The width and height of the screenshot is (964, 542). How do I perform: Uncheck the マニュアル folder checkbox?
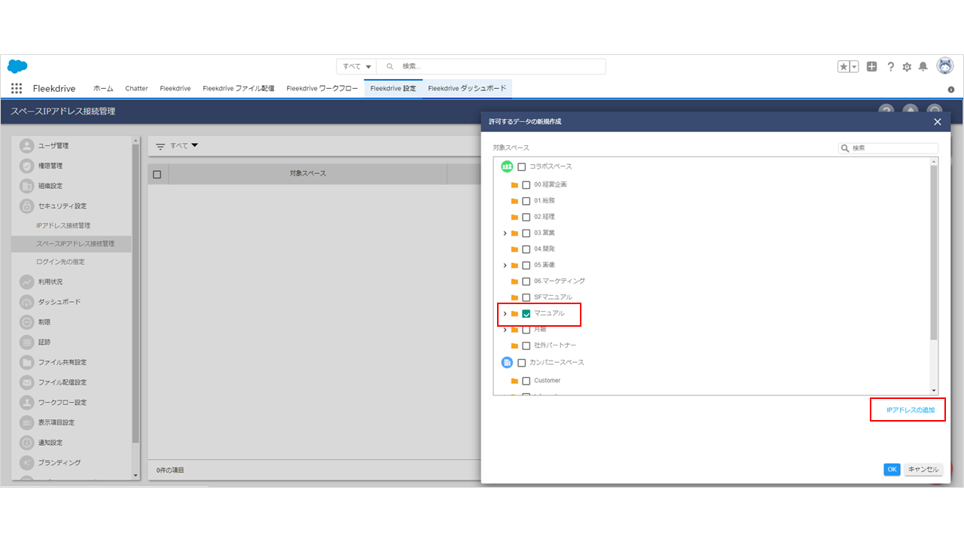[x=526, y=314]
